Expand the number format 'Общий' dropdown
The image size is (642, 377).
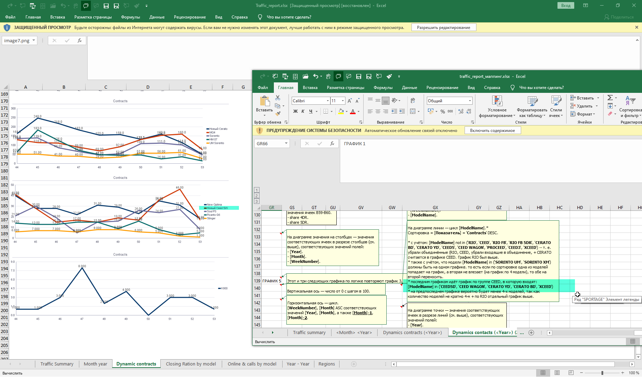click(470, 101)
